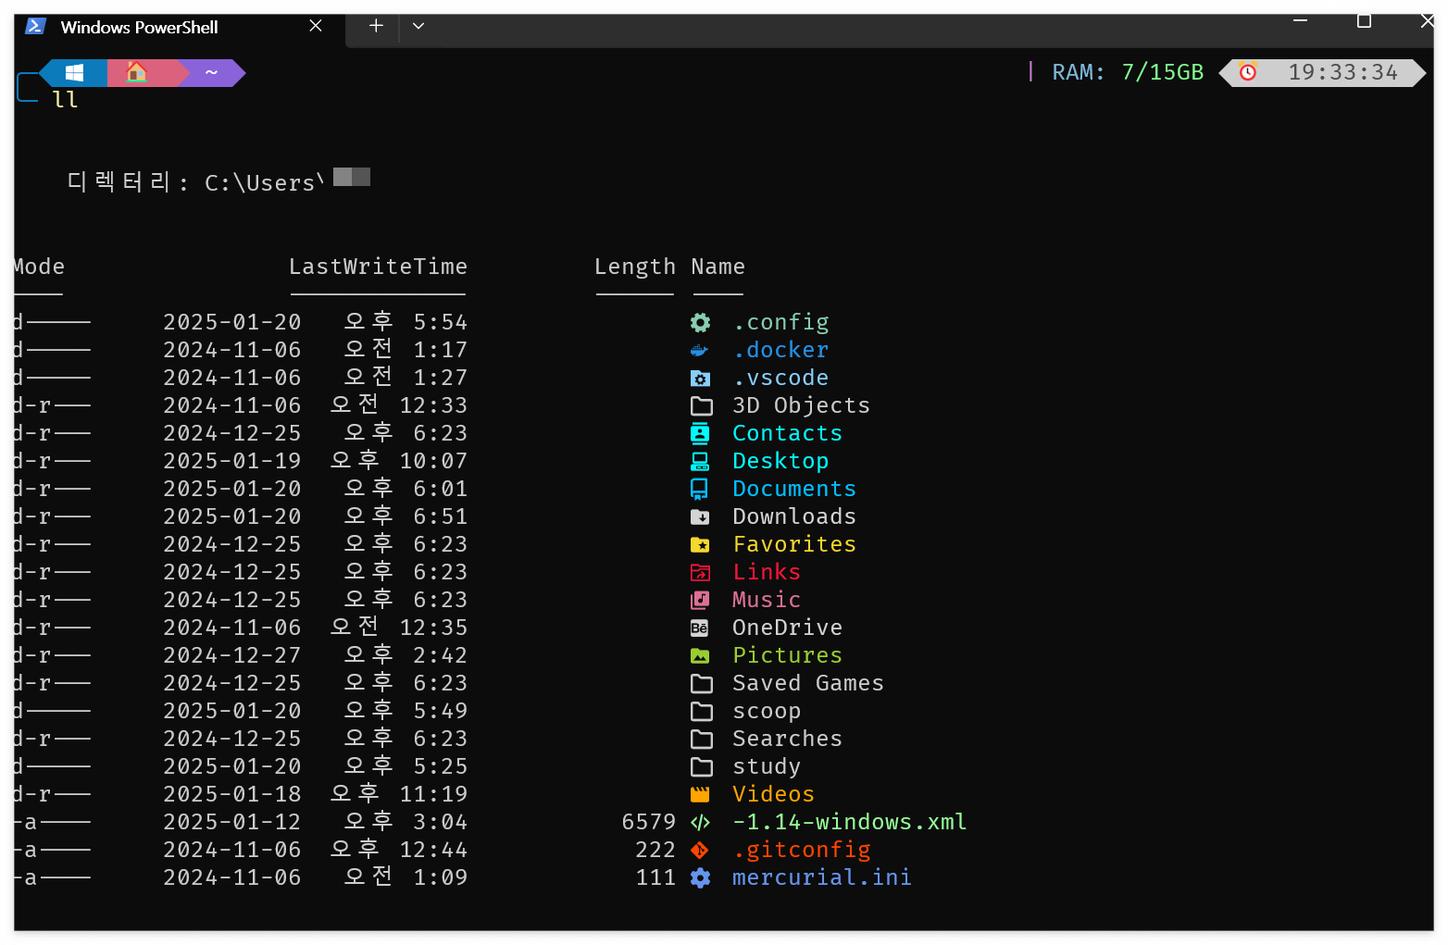1448x945 pixels.
Task: Click the Downloads folder icon
Action: pyautogui.click(x=701, y=516)
